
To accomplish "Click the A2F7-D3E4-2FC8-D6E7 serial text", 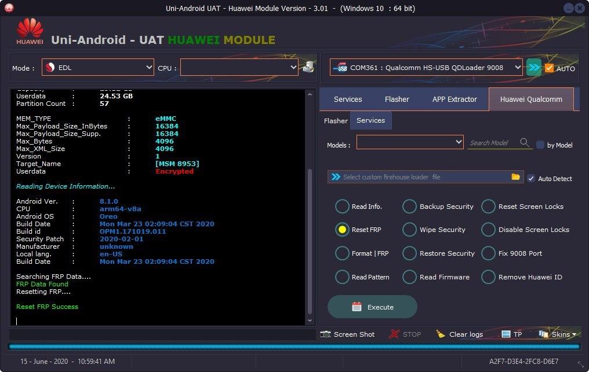I will tap(523, 362).
